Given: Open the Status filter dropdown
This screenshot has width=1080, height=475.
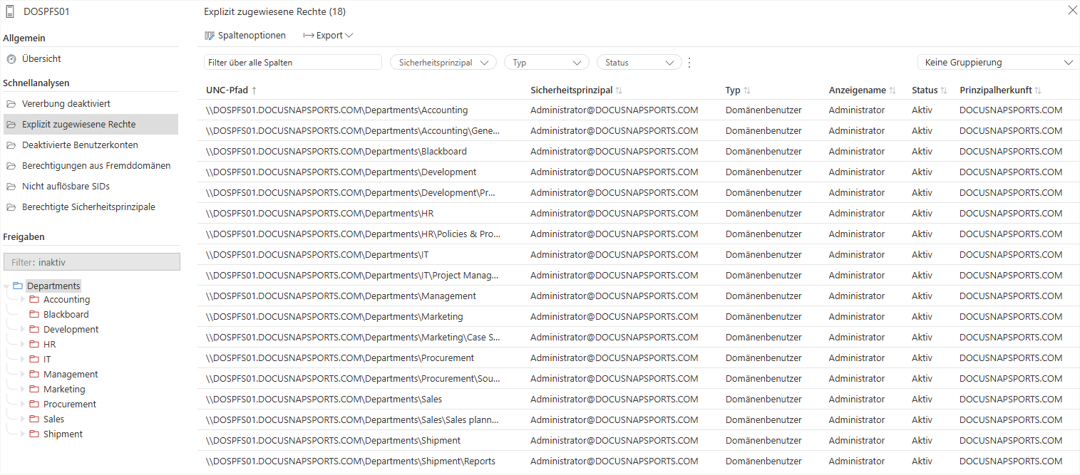Looking at the screenshot, I should pos(639,63).
